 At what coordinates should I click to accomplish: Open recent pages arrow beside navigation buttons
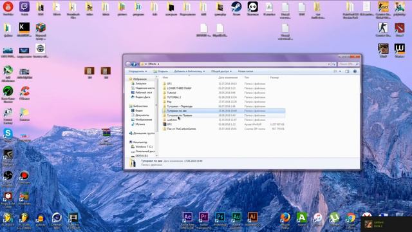point(138,64)
